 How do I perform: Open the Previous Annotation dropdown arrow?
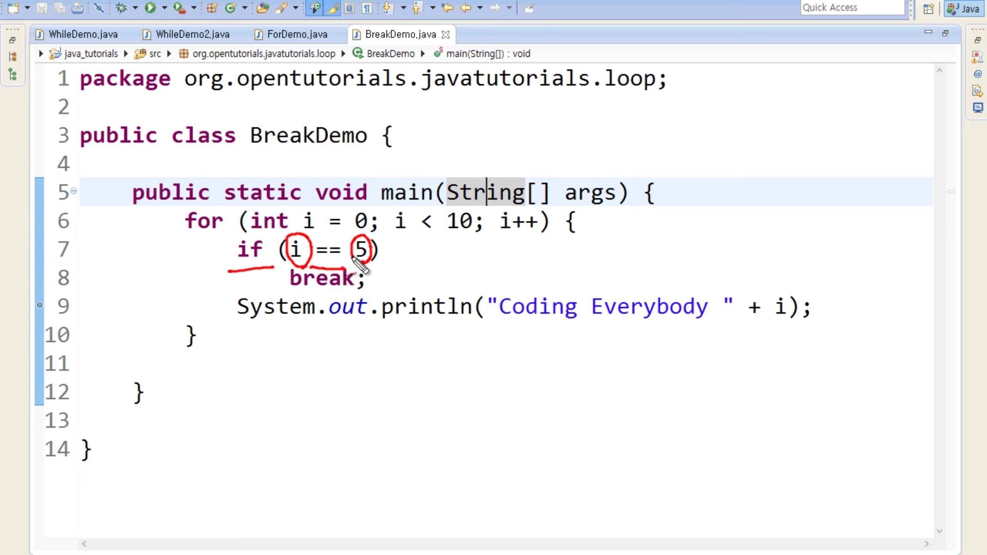pos(433,8)
